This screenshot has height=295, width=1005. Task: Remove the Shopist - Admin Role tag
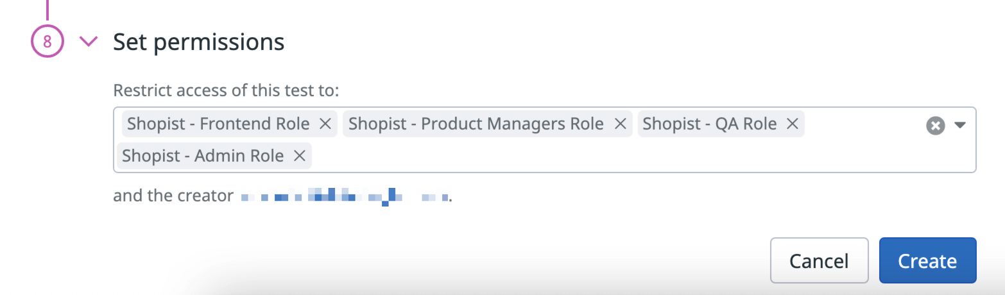point(299,156)
